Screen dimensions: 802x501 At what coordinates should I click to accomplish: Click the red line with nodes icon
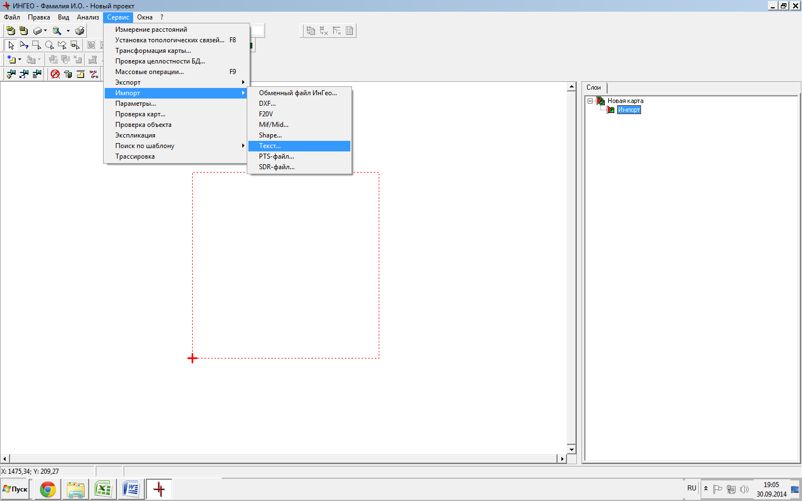[94, 74]
